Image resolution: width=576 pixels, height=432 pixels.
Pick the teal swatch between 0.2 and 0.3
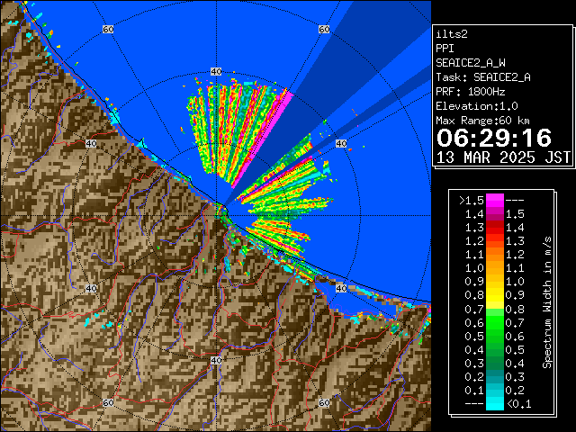[x=495, y=376]
